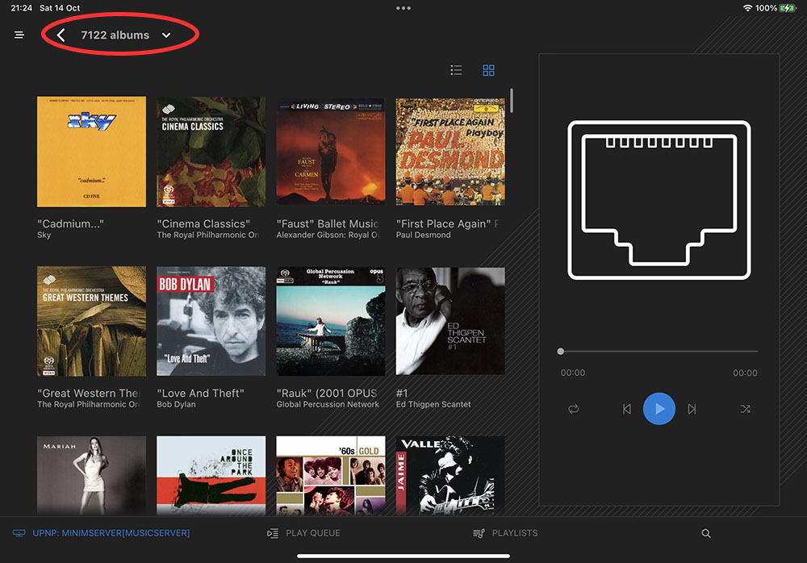Click the artist name Sky
807x563 pixels.
(44, 236)
